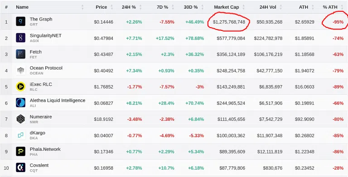The height and width of the screenshot is (177, 348).
Task: Click the 30D % column header
Action: pos(191,7)
